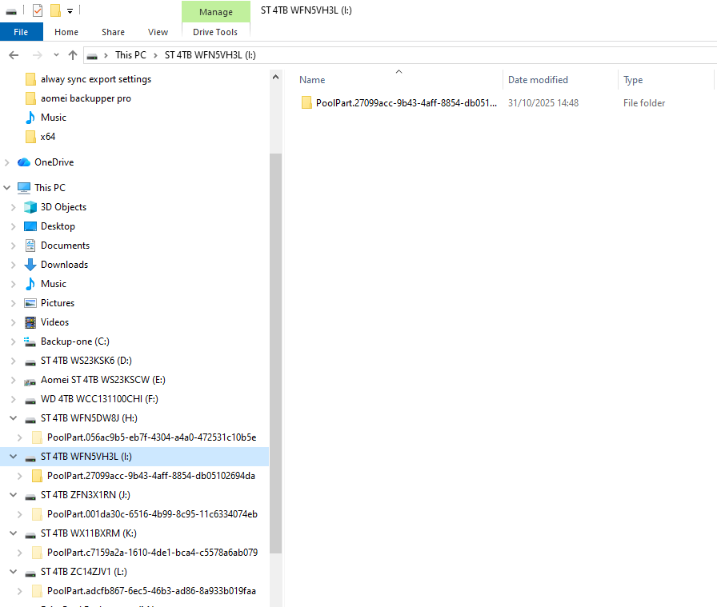The width and height of the screenshot is (717, 607).
Task: Open the Recent locations dropdown arrow
Action: [55, 55]
